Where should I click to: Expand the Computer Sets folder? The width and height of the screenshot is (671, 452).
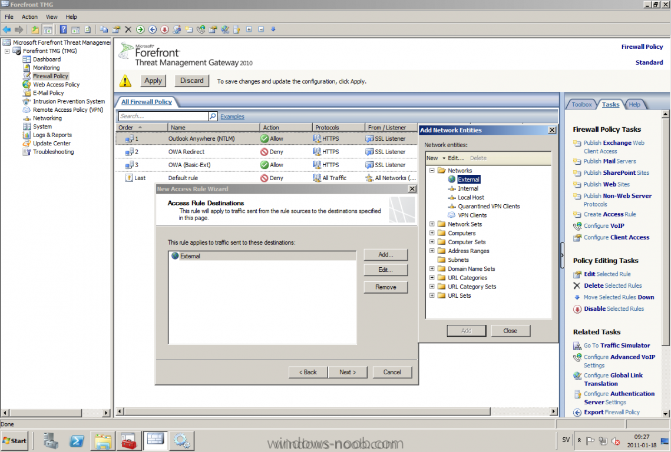pos(432,242)
